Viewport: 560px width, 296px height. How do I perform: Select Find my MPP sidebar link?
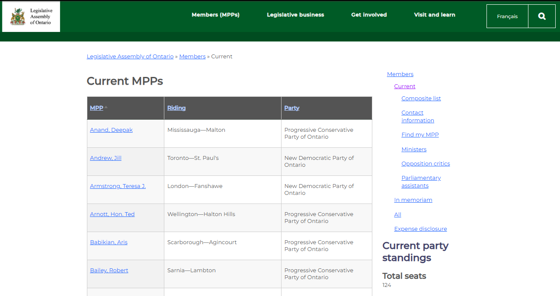420,135
